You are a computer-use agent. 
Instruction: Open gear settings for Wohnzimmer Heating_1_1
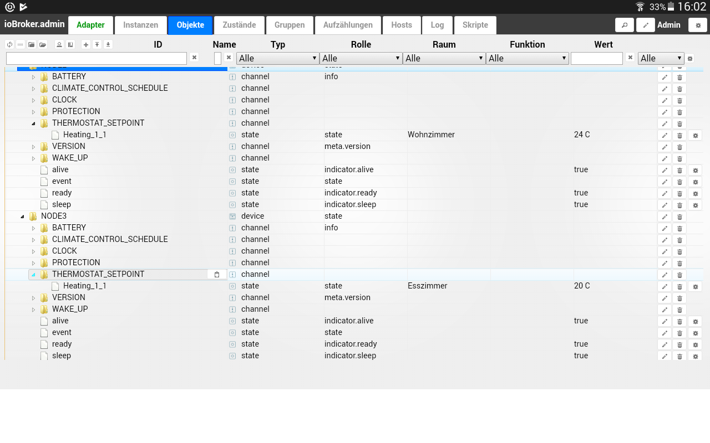click(x=695, y=135)
